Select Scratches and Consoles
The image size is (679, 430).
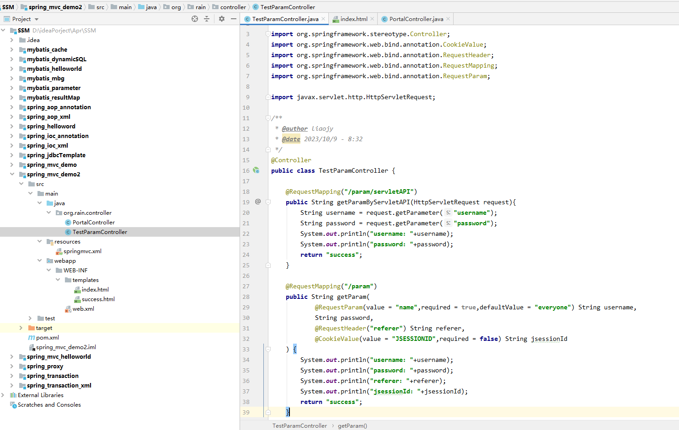pos(49,405)
